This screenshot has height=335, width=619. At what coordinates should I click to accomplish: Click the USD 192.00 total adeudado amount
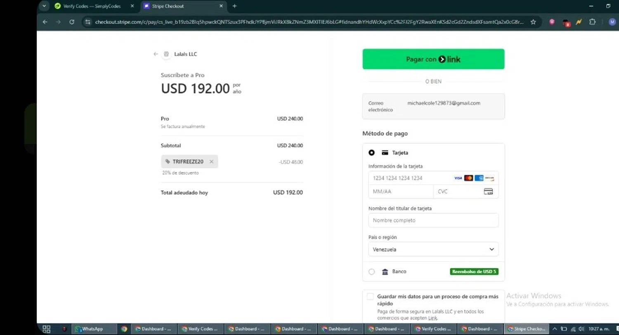[x=288, y=192]
